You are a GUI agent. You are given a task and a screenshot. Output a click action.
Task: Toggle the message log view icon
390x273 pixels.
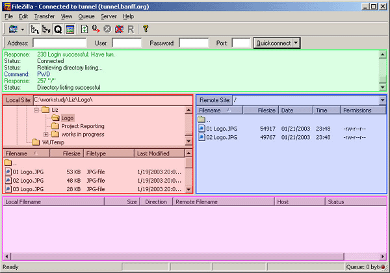(x=70, y=29)
